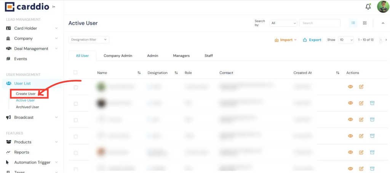Go to the previous page of users
Screen dimensions: 390x173
[381, 40]
